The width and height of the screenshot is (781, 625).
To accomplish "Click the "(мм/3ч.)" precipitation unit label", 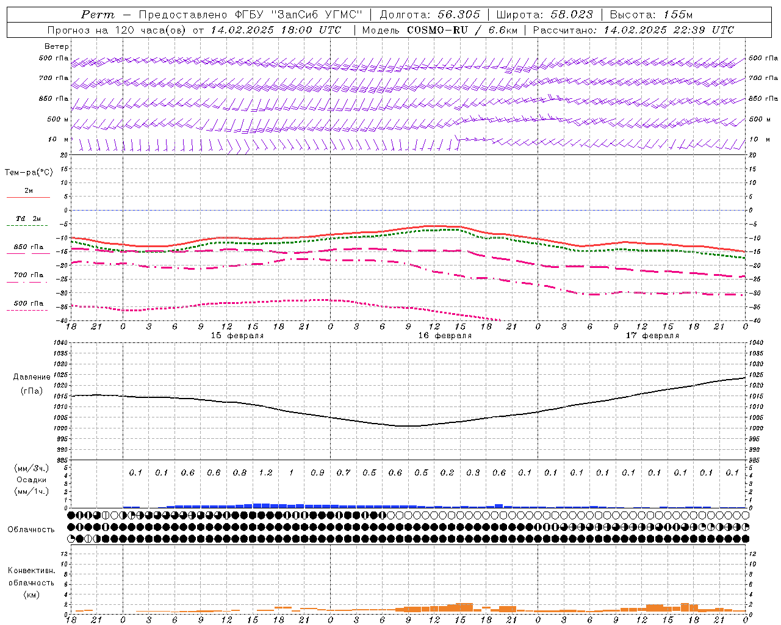I will click(x=31, y=468).
